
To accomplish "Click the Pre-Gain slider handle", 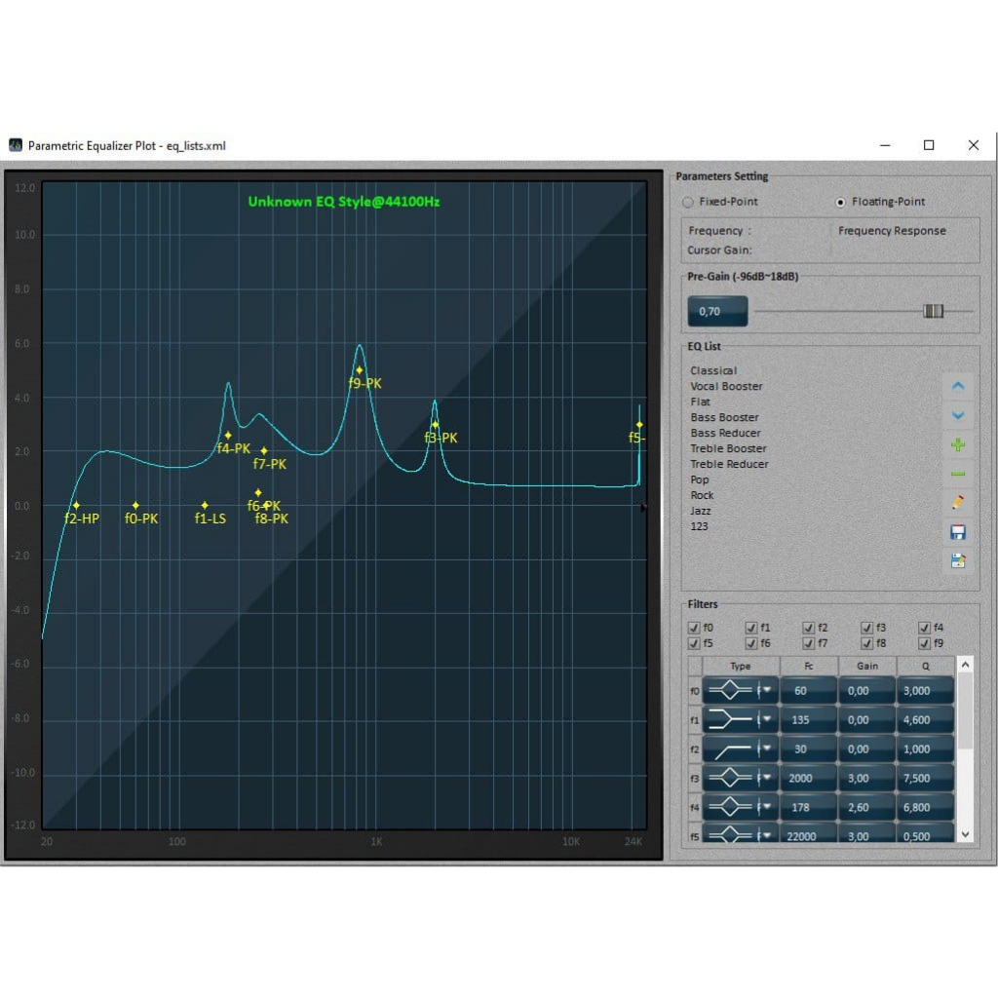I will (x=934, y=312).
